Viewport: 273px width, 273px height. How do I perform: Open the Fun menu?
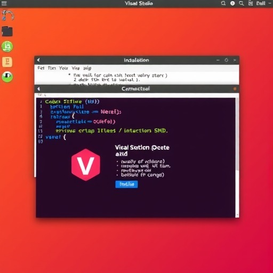[x=52, y=68]
